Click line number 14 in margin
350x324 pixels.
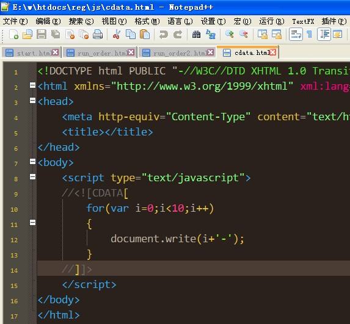point(14,270)
